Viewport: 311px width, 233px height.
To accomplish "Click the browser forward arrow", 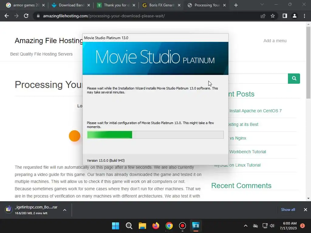I will [16, 16].
